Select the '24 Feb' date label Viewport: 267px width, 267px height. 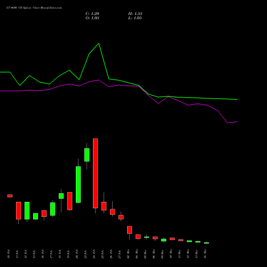coord(95,254)
